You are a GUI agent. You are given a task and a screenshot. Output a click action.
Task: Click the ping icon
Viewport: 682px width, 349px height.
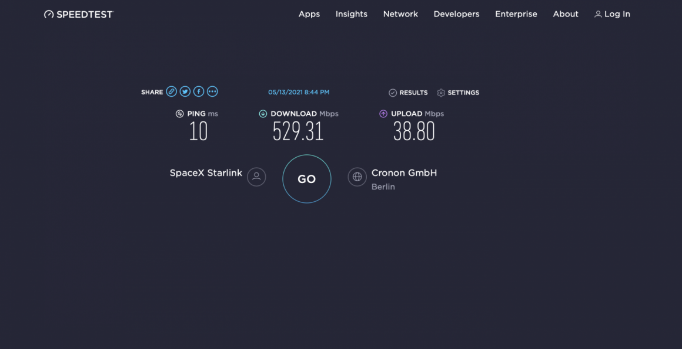[x=180, y=114]
